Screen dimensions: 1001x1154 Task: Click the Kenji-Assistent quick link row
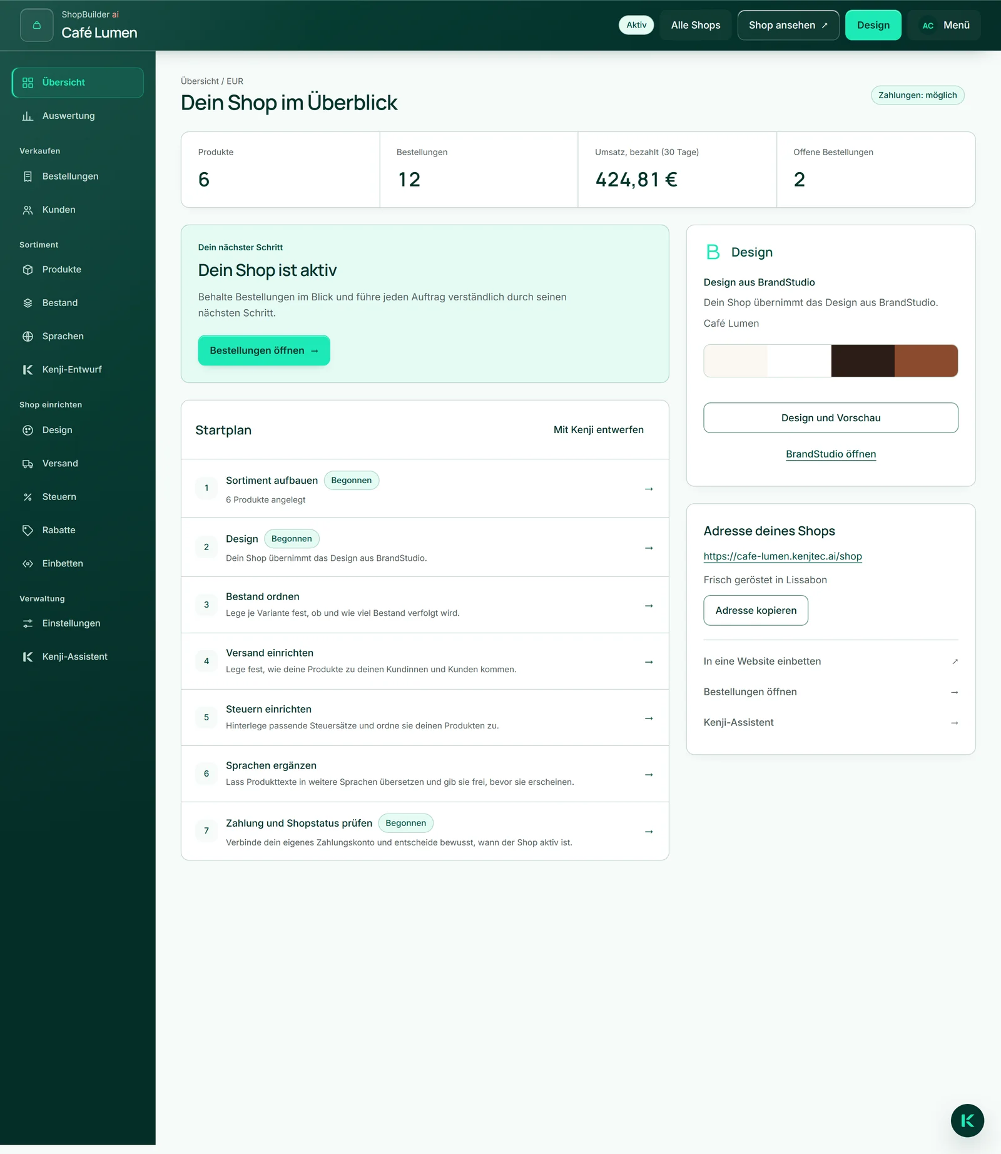831,723
